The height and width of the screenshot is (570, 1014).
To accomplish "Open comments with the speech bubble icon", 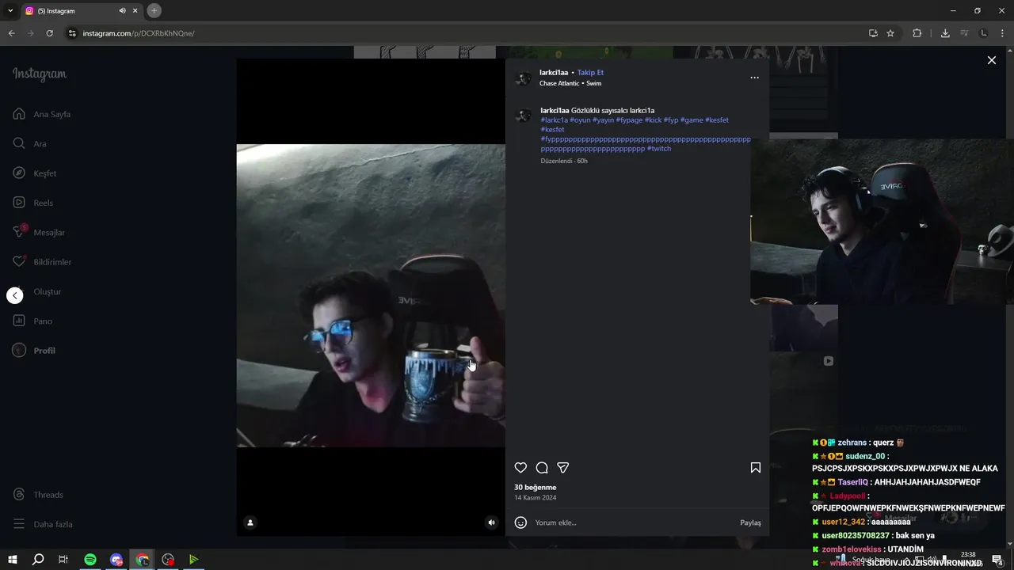I will pos(542,468).
